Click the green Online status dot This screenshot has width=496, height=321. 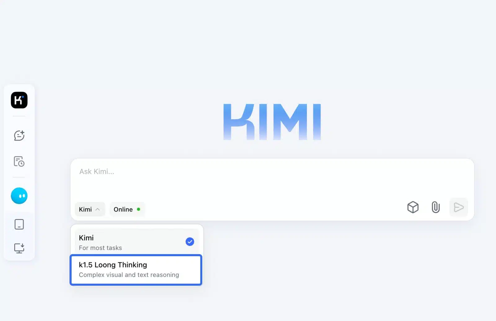point(139,209)
